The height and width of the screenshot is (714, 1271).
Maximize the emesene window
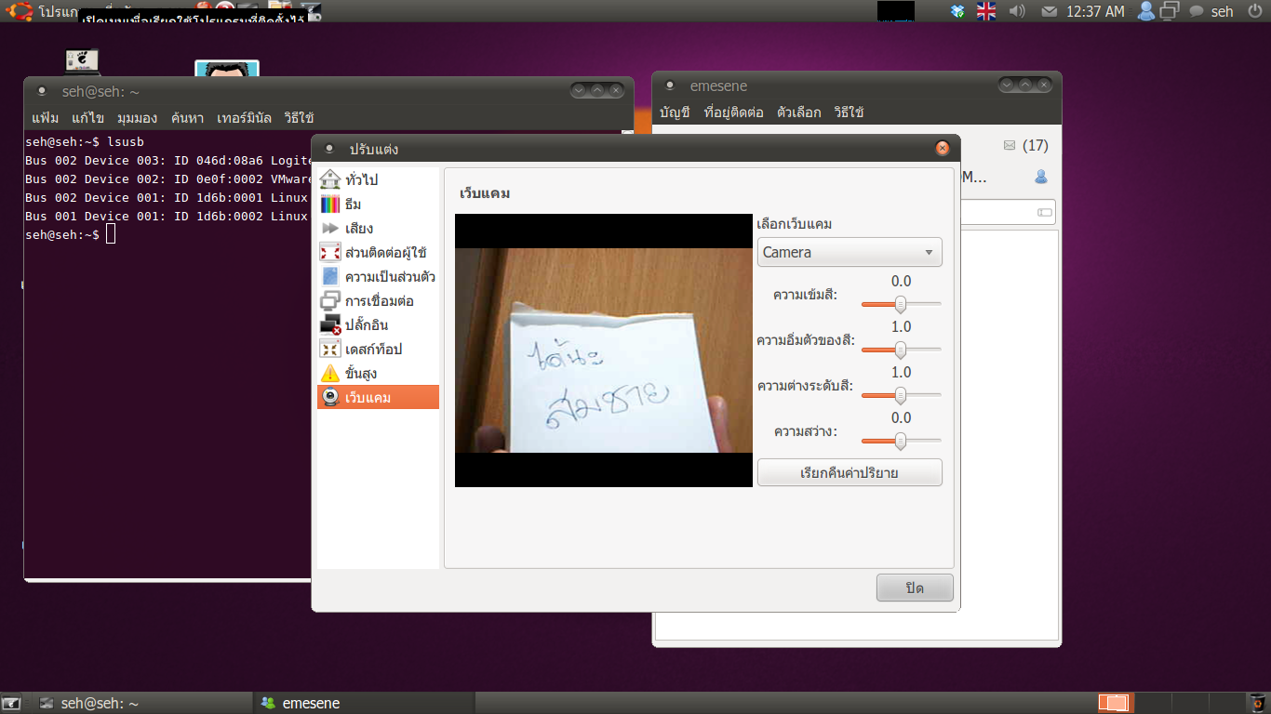pos(1024,85)
